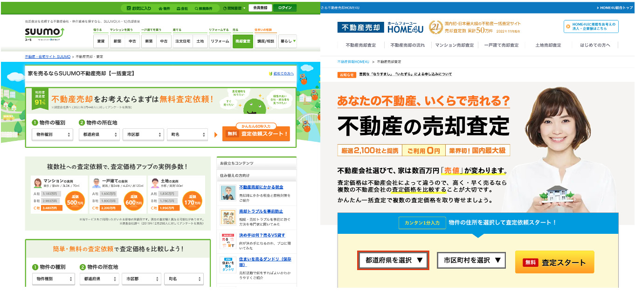
Task: Open the top 物件種別 property type dropdown
Action: pyautogui.click(x=53, y=134)
